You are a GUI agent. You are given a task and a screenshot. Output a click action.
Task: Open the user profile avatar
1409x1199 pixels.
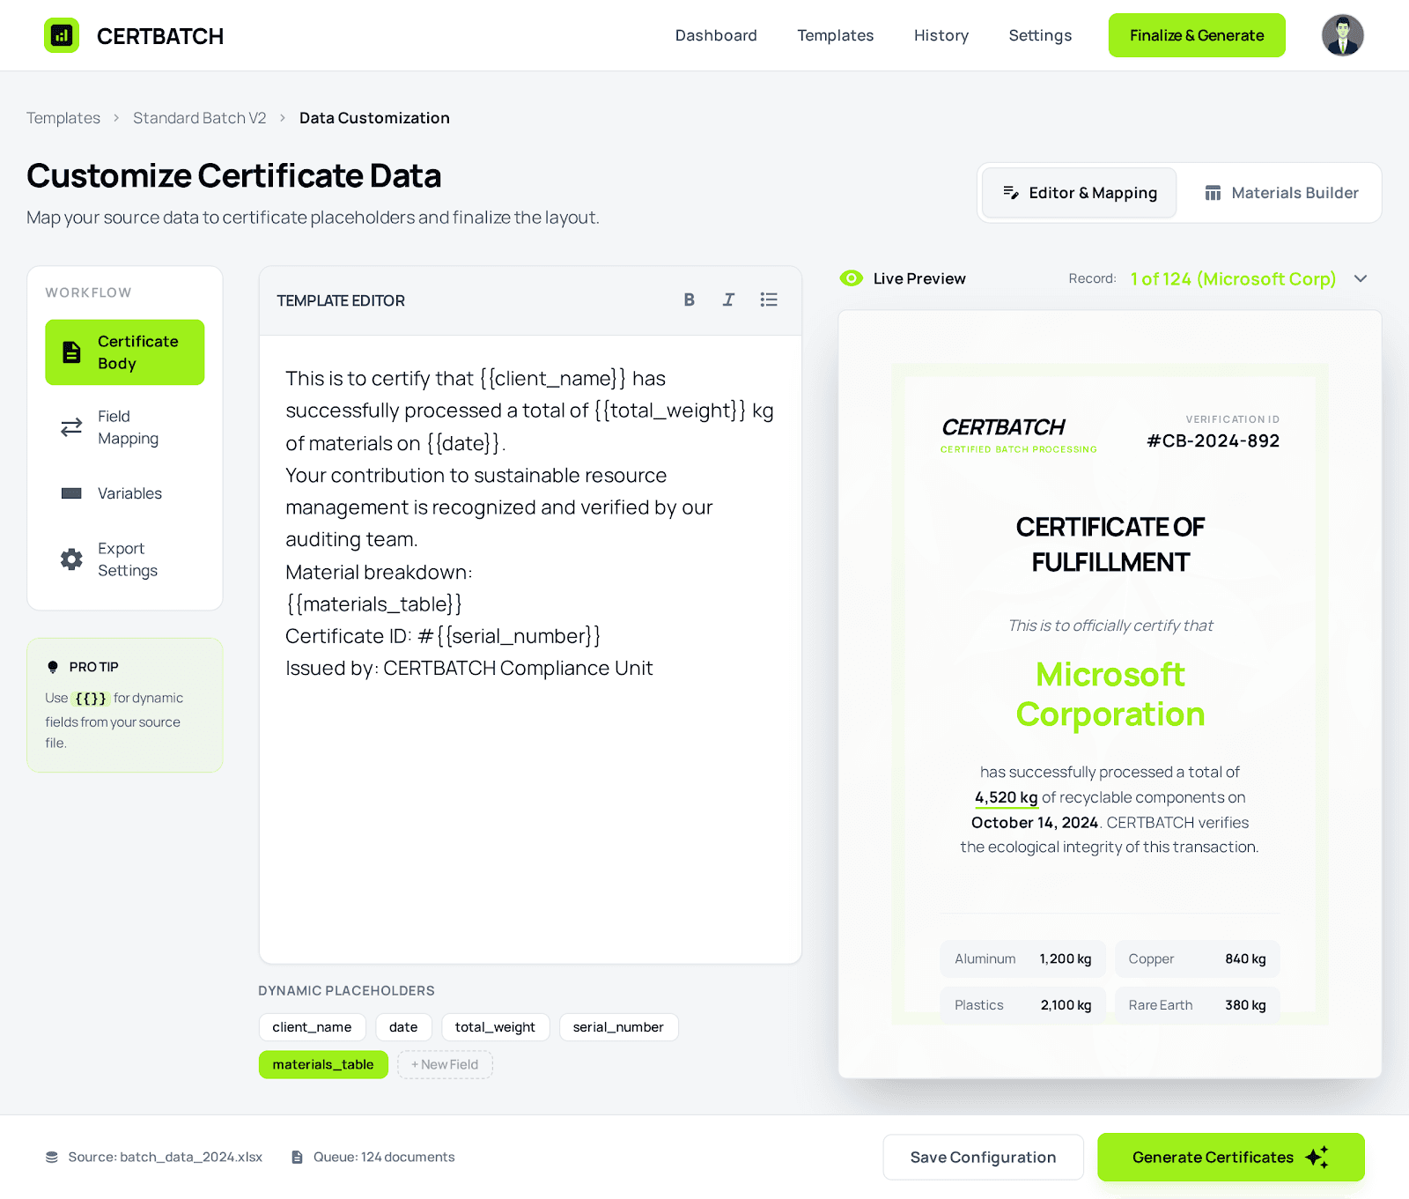pos(1342,35)
